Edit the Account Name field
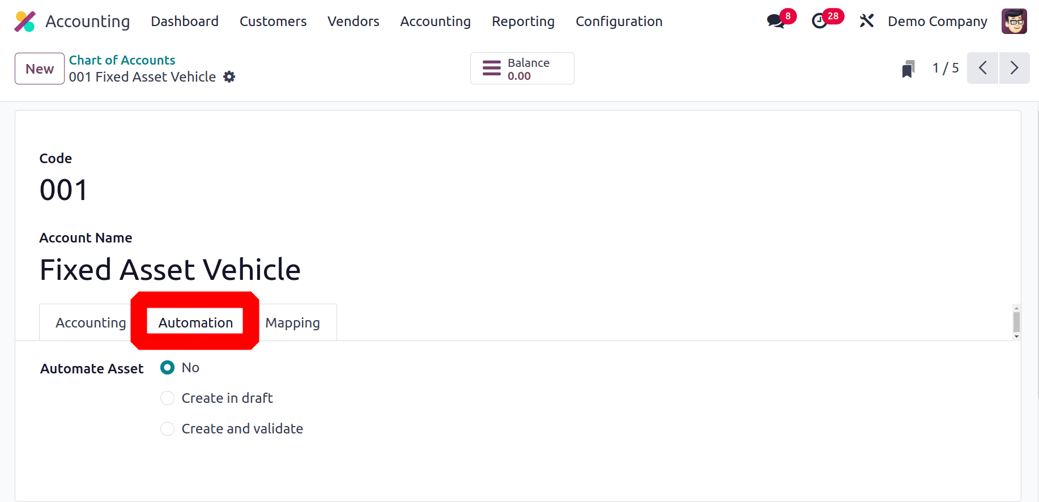 point(170,270)
